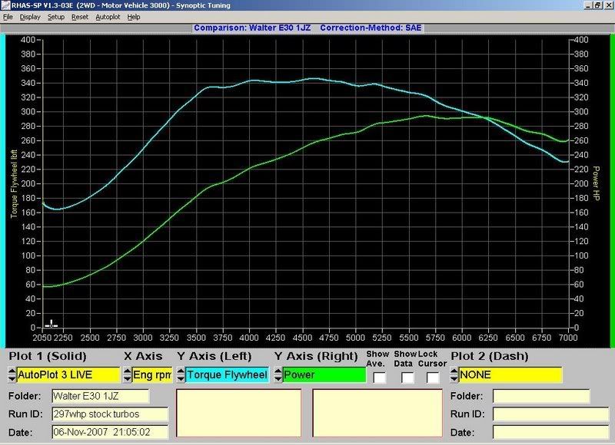Click the application icon in title bar
The height and width of the screenshot is (445, 615).
pyautogui.click(x=5, y=5)
